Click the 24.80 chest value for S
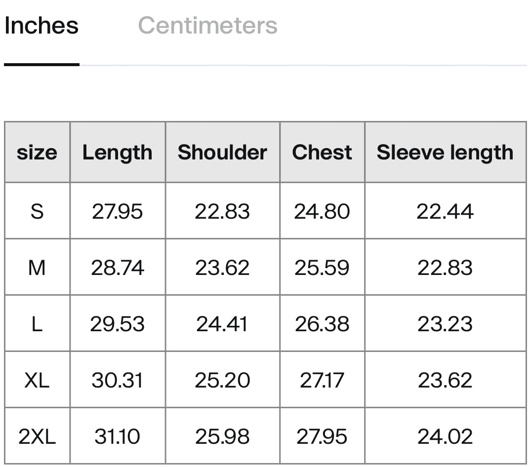This screenshot has height=467, width=528. click(322, 211)
